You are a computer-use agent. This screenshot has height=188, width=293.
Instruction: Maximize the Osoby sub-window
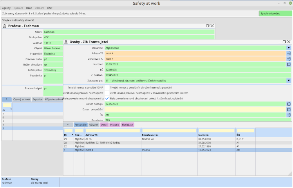284,42
